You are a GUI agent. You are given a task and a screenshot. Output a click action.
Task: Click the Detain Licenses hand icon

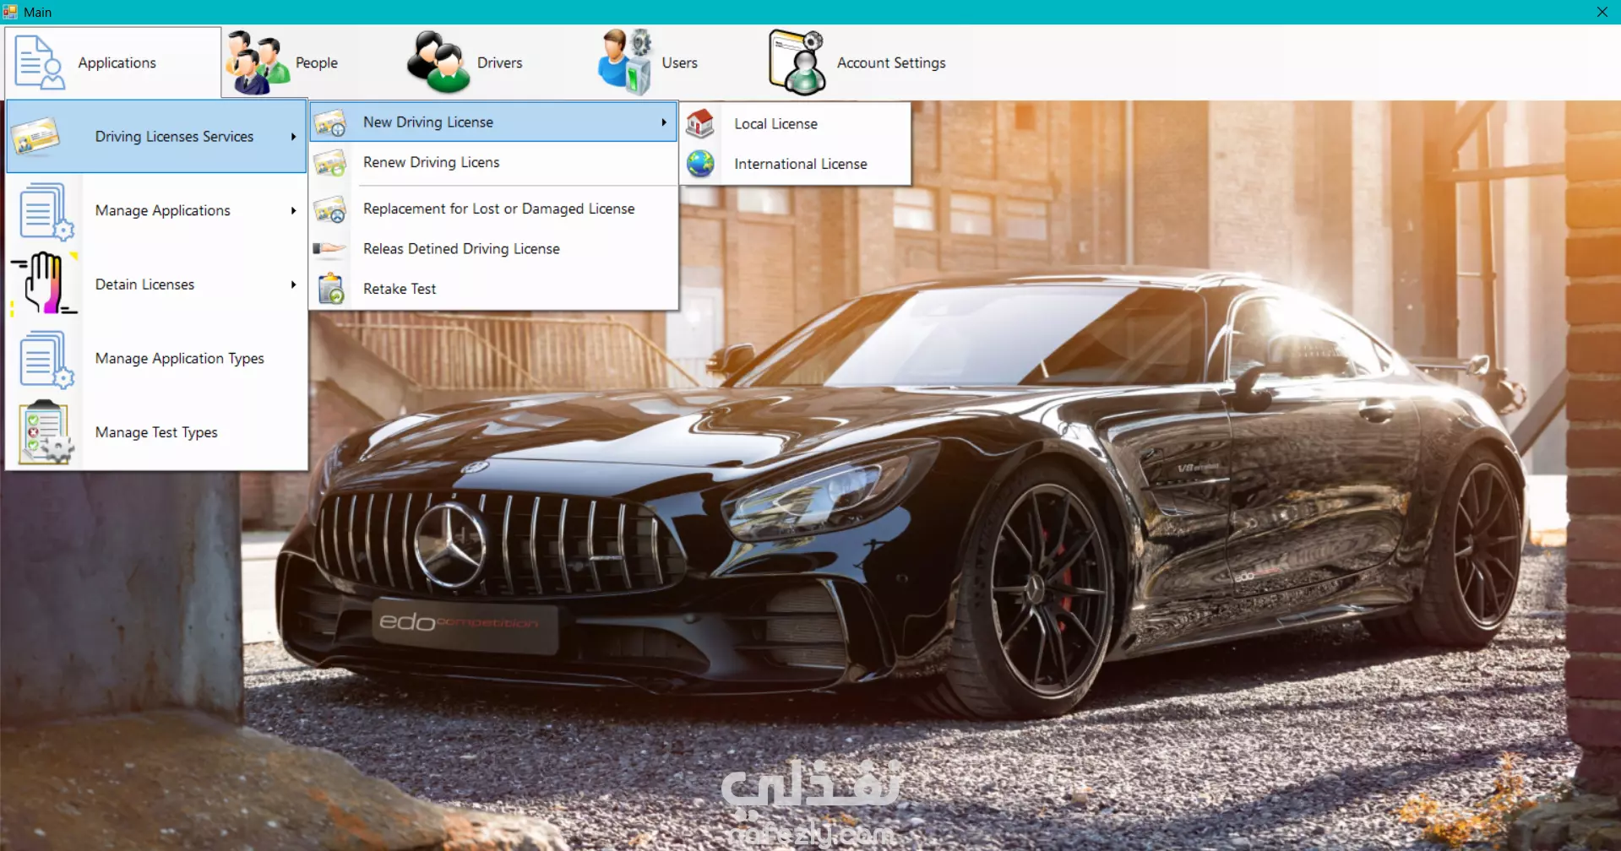[x=45, y=285]
